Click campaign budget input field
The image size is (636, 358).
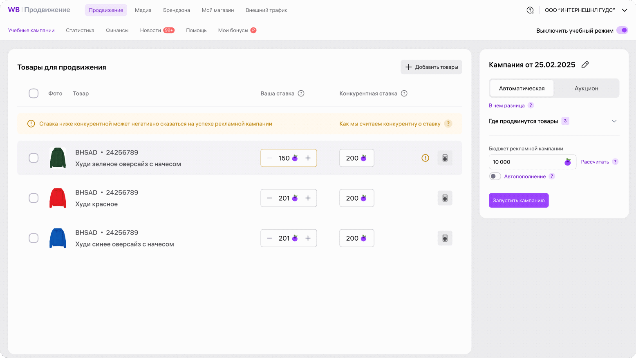[x=532, y=162]
